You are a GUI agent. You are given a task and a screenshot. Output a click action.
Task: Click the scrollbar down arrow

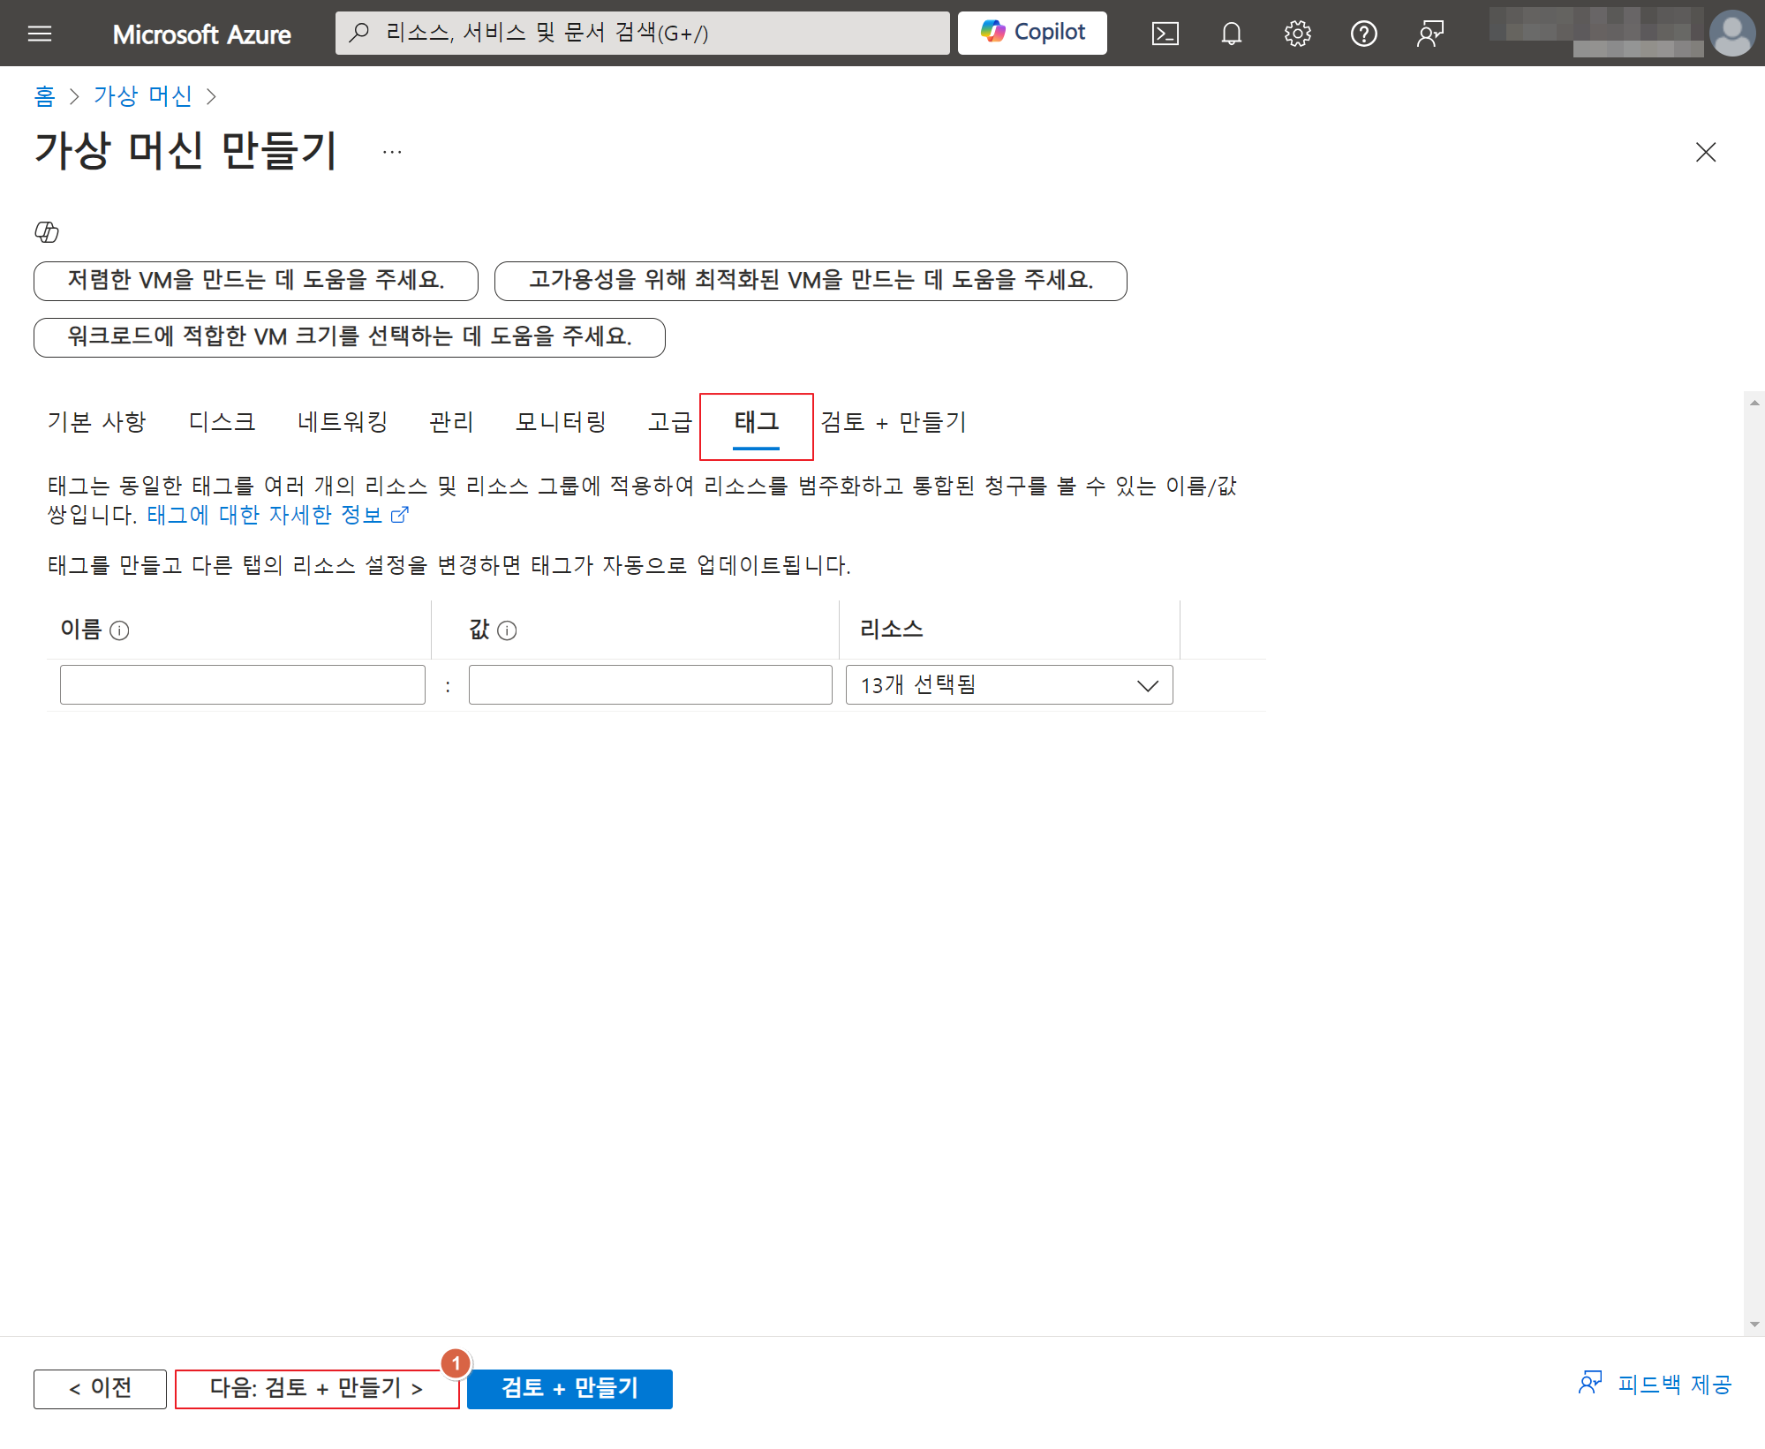[x=1754, y=1324]
